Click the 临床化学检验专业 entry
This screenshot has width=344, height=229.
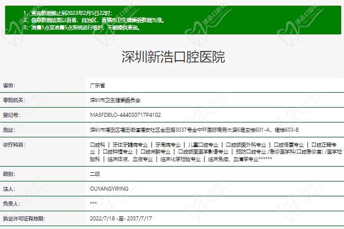pos(181,159)
